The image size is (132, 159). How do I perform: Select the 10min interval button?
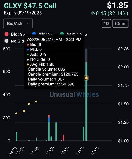point(120,23)
